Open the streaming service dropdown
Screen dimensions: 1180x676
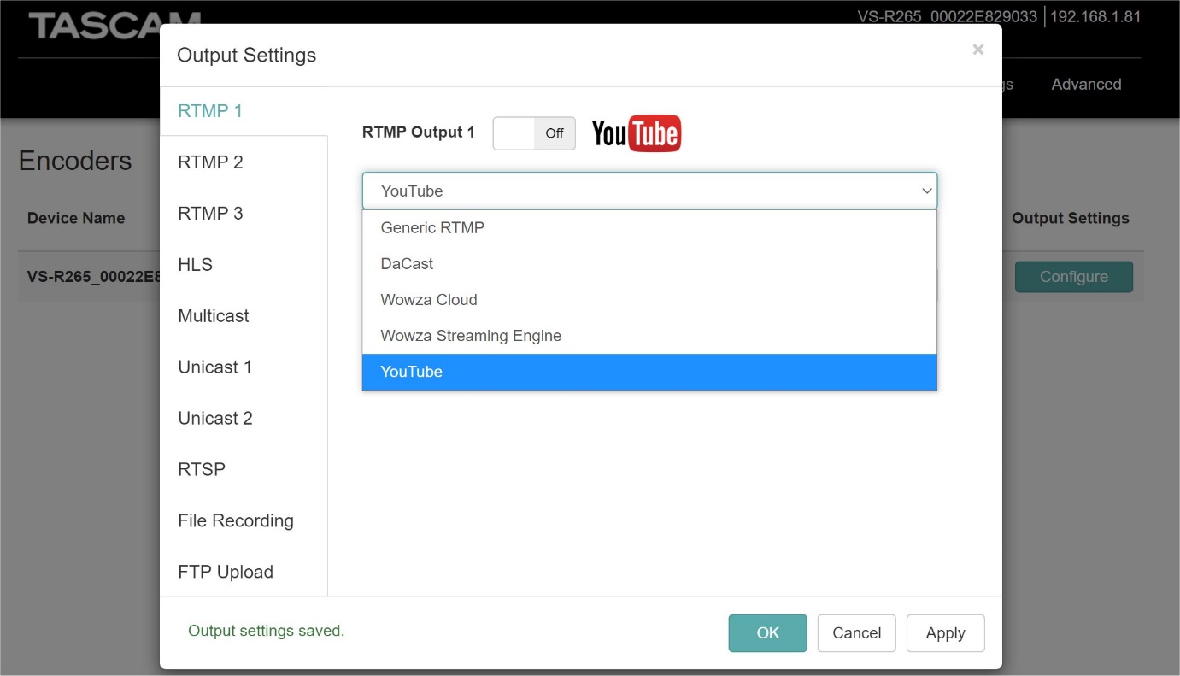[x=649, y=191]
